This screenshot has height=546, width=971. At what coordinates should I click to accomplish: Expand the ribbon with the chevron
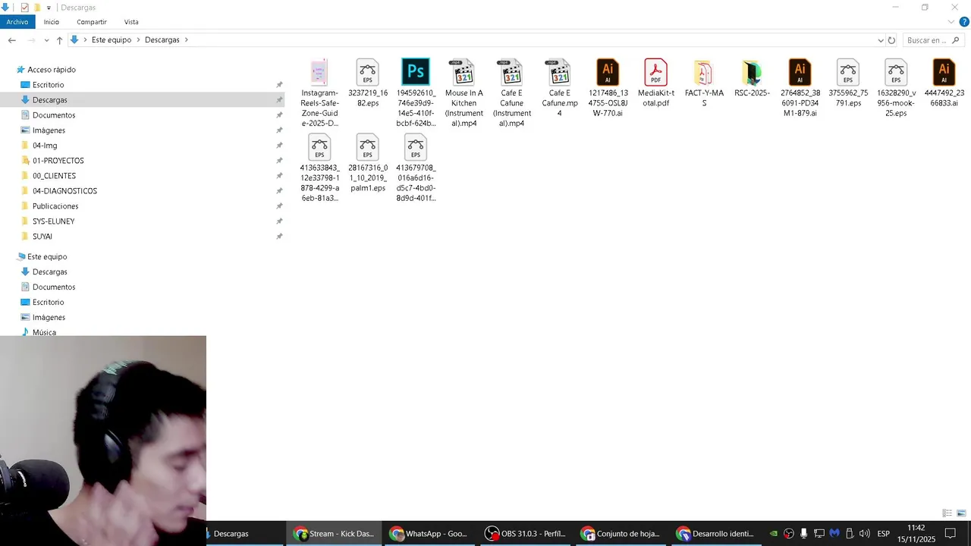point(951,22)
